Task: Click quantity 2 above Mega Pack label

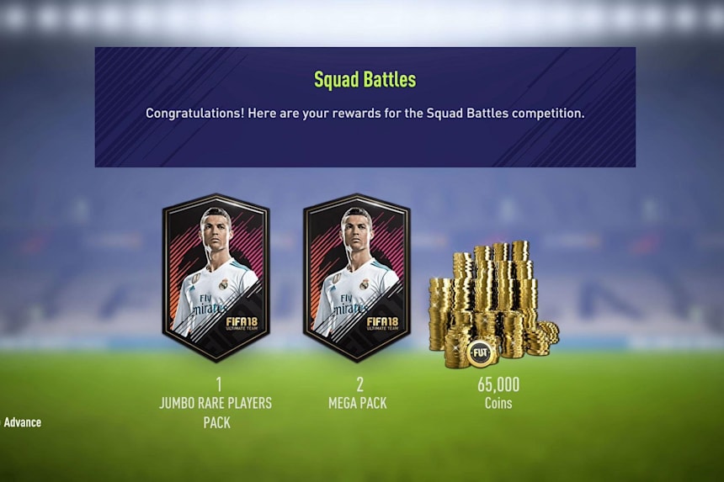Action: point(359,384)
